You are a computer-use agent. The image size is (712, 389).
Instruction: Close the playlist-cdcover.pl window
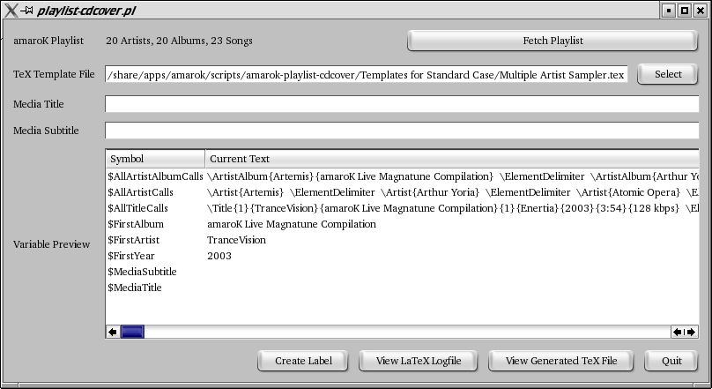701,11
